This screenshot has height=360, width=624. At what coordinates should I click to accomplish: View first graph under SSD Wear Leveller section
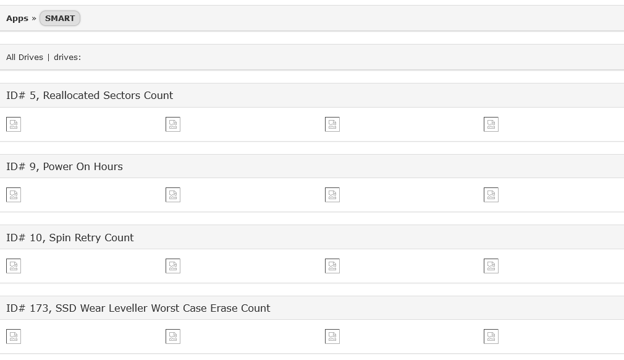point(14,336)
